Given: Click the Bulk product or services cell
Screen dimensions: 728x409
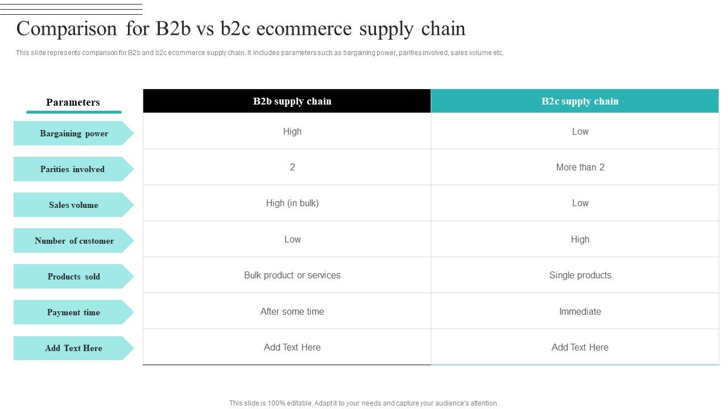Looking at the screenshot, I should click(292, 275).
